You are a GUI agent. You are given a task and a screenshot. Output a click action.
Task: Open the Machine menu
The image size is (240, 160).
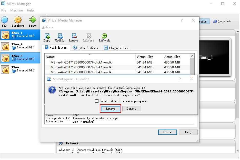[x=16, y=10]
